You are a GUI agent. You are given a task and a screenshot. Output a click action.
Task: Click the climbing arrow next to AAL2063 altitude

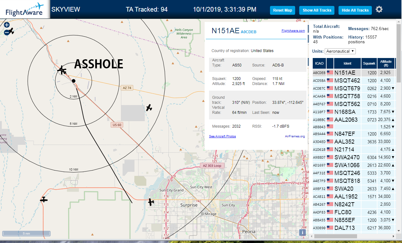[x=393, y=120]
